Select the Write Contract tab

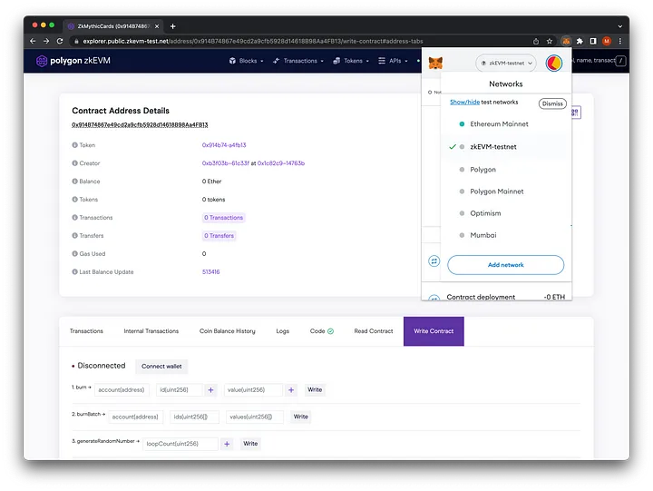[434, 331]
